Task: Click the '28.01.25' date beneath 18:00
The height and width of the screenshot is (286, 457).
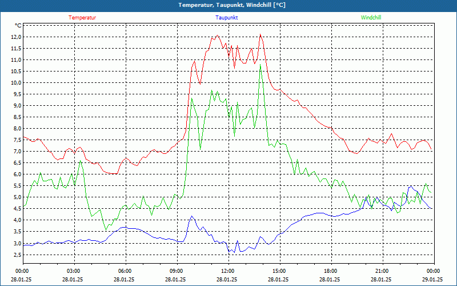Action: point(330,279)
